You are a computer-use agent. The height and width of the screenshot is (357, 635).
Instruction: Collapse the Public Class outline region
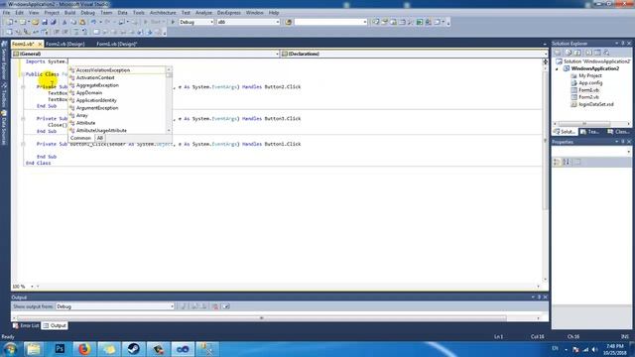[23, 74]
